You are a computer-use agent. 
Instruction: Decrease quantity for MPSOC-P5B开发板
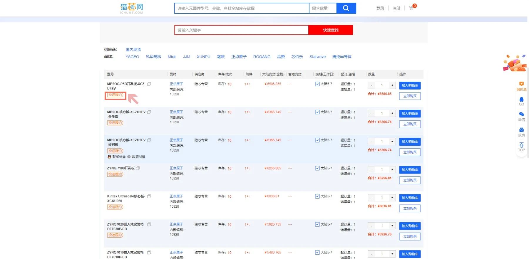point(371,85)
